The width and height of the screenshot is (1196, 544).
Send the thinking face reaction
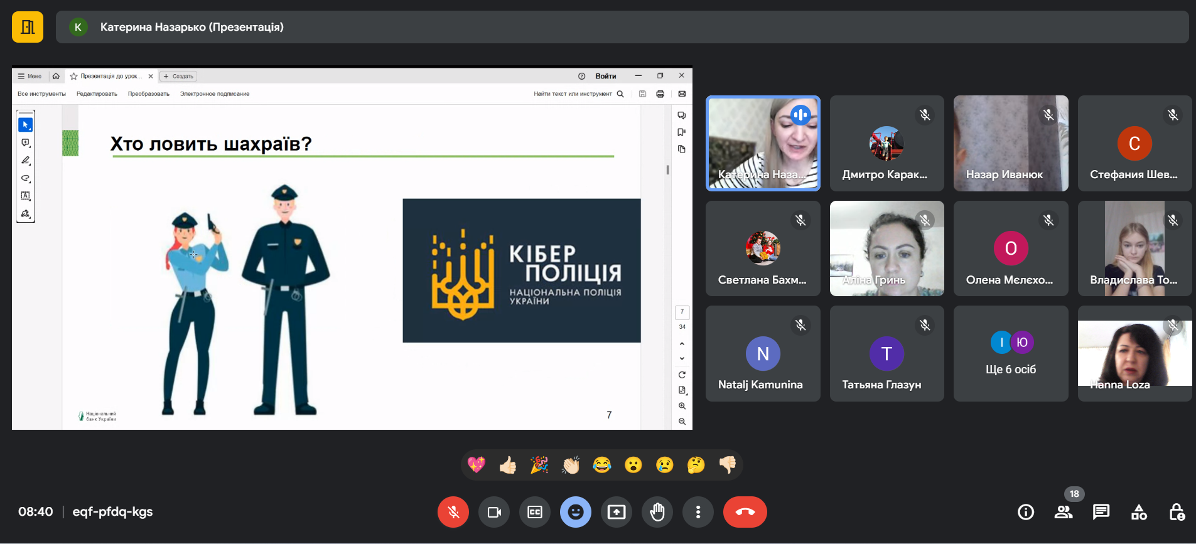(x=696, y=465)
